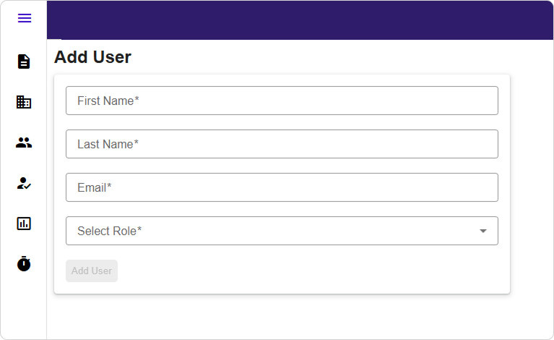The image size is (554, 340).
Task: Open the hamburger navigation menu
Action: coord(25,18)
